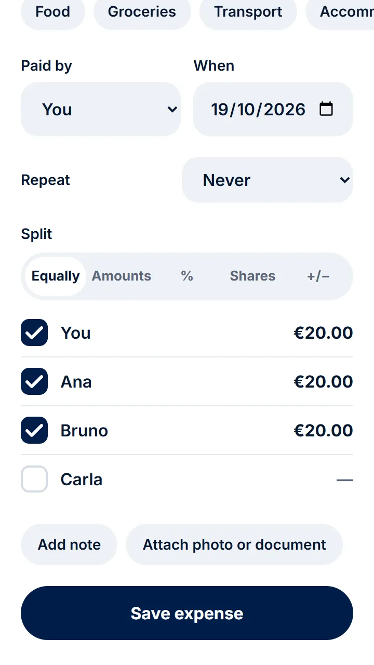Expand the Repeat Never dropdown

[x=268, y=180]
